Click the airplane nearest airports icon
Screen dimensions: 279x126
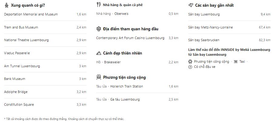pyautogui.click(x=191, y=5)
